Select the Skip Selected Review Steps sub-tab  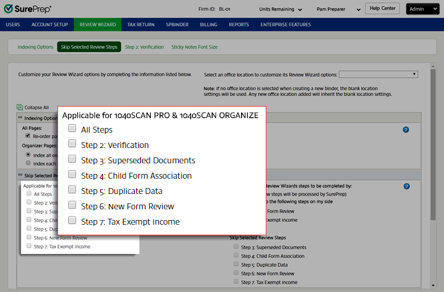(89, 47)
